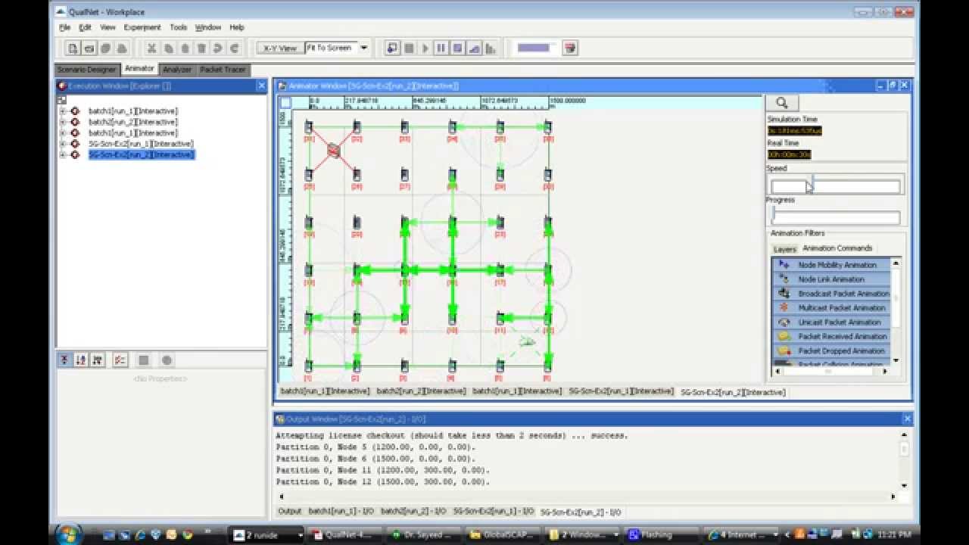Click the Packet Received Animation icon

click(x=784, y=337)
